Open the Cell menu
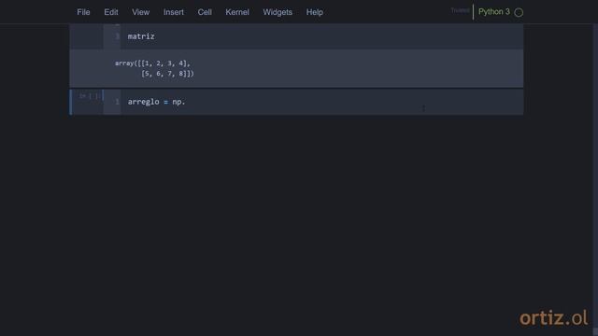Image resolution: width=598 pixels, height=336 pixels. point(205,12)
